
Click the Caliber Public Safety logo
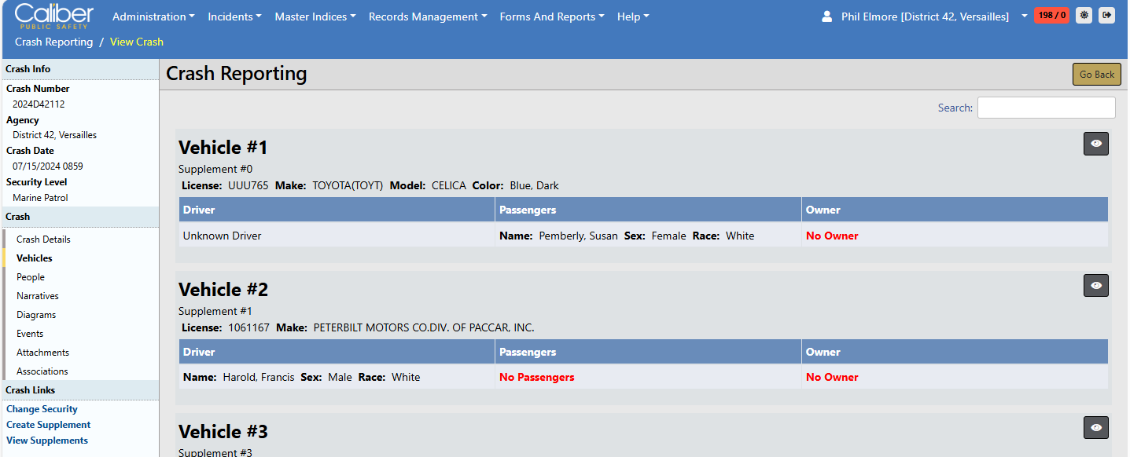coord(53,16)
